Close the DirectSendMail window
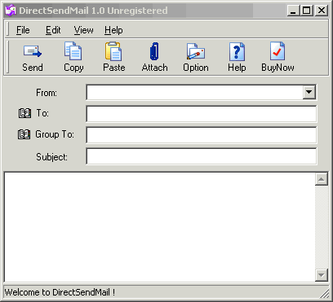 pos(322,11)
